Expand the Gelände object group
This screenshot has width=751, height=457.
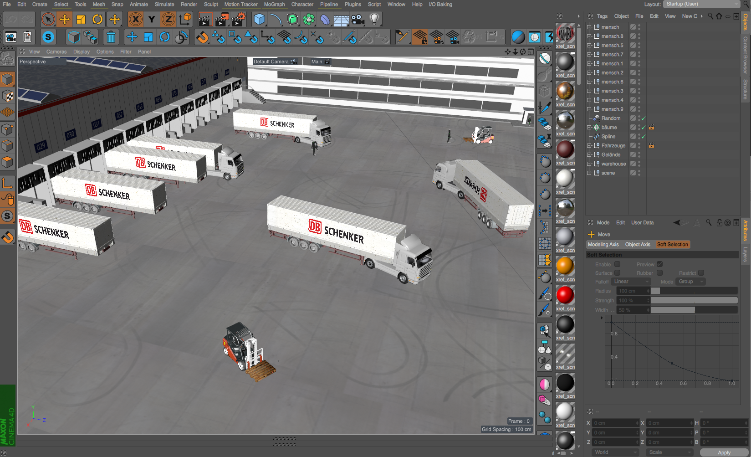pos(589,155)
